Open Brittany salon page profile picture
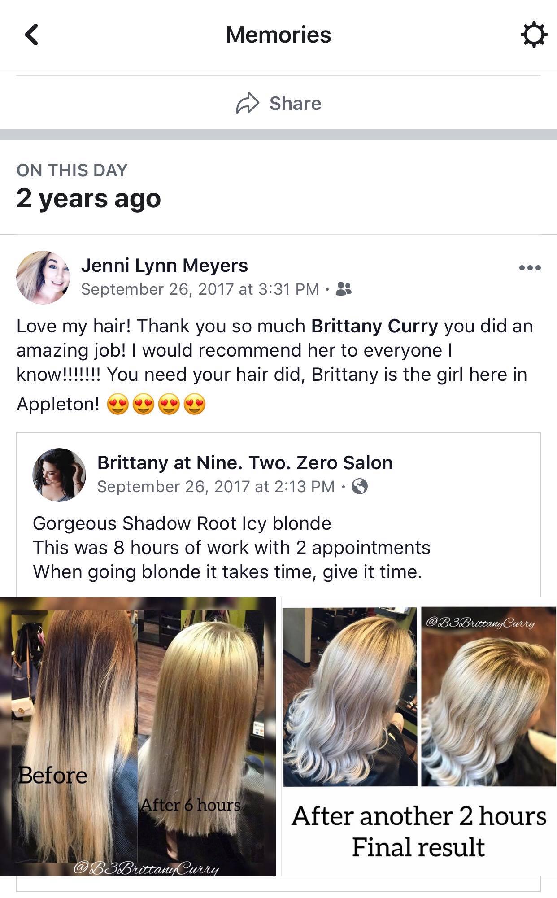557x898 pixels. pyautogui.click(x=59, y=475)
